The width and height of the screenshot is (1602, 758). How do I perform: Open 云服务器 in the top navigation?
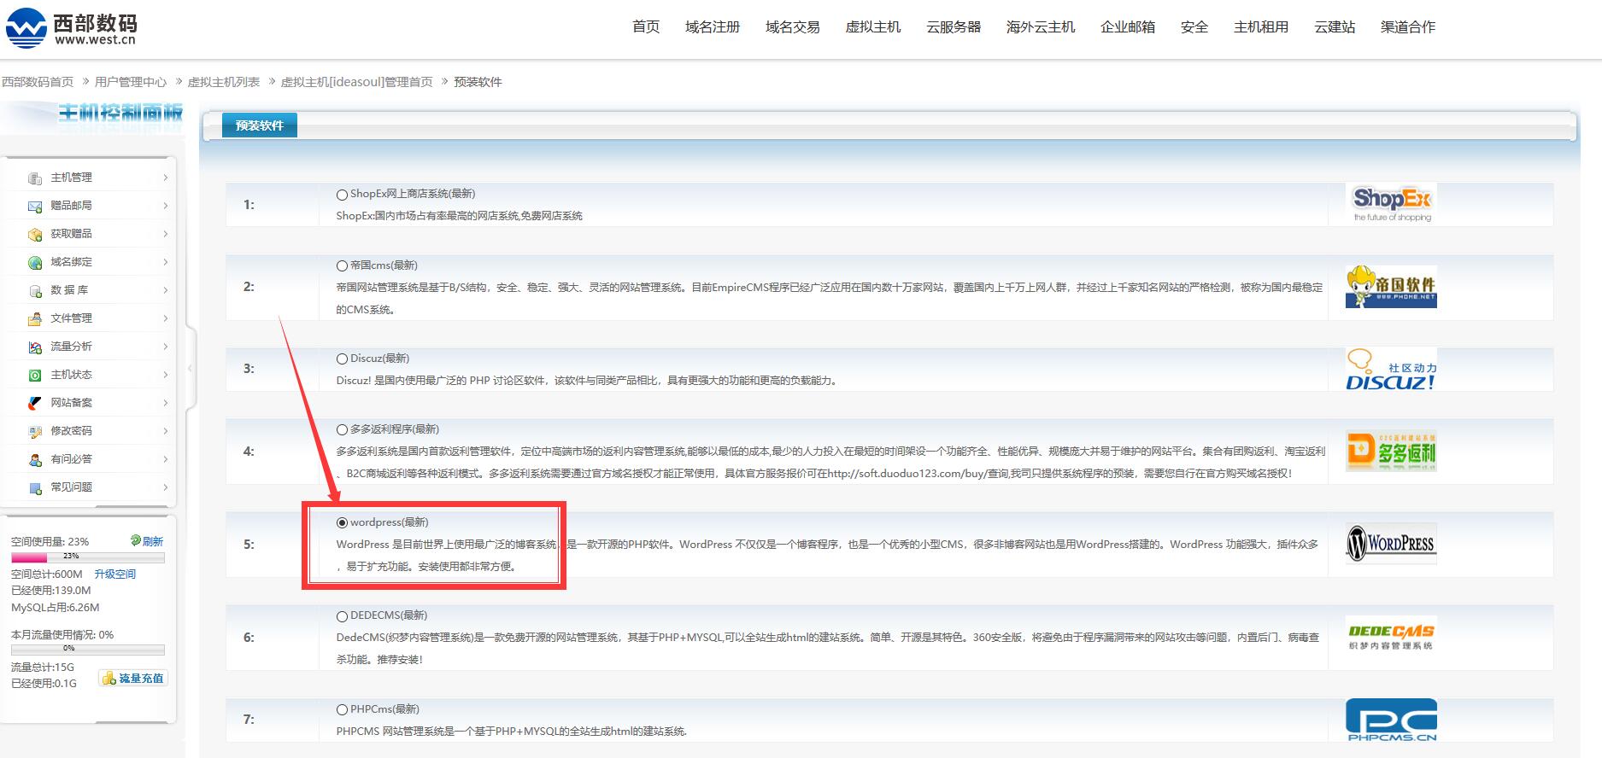pos(954,27)
